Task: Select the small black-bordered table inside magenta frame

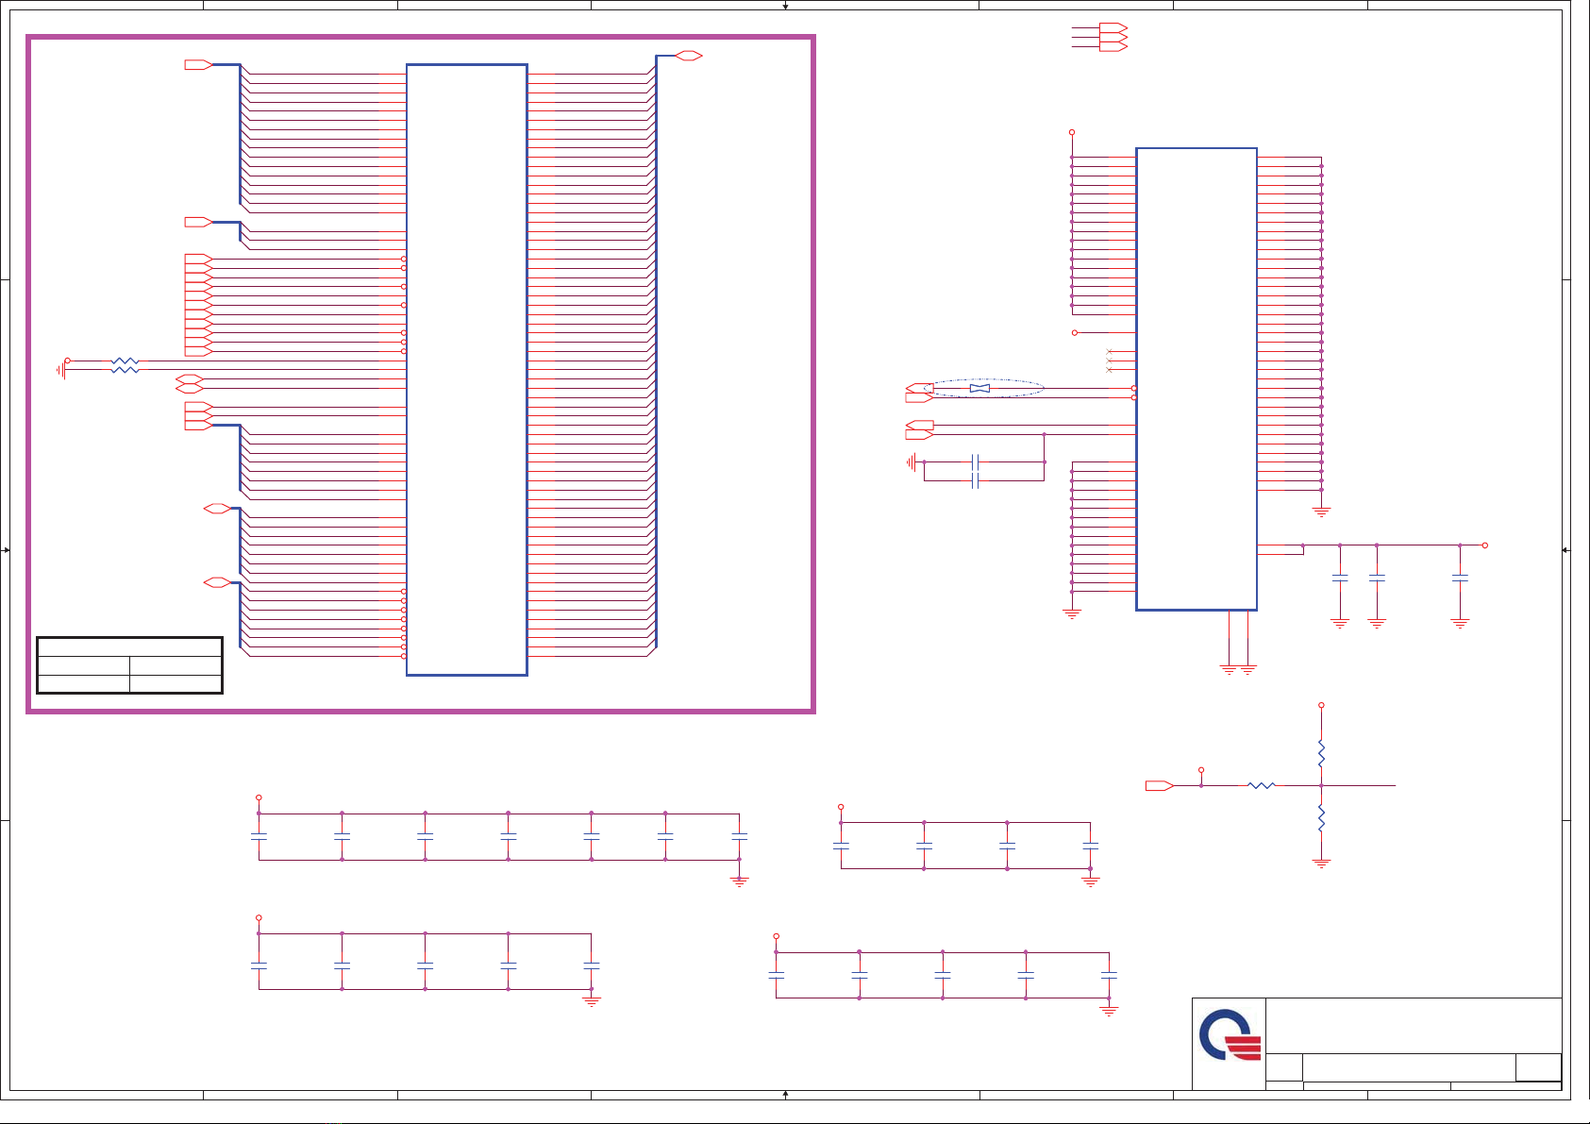Action: [x=129, y=665]
